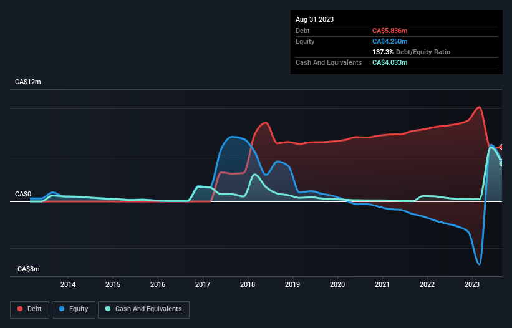Screen dimensions: 512x328
Task: Click the red Debt endpoint marker
Action: click(501, 147)
